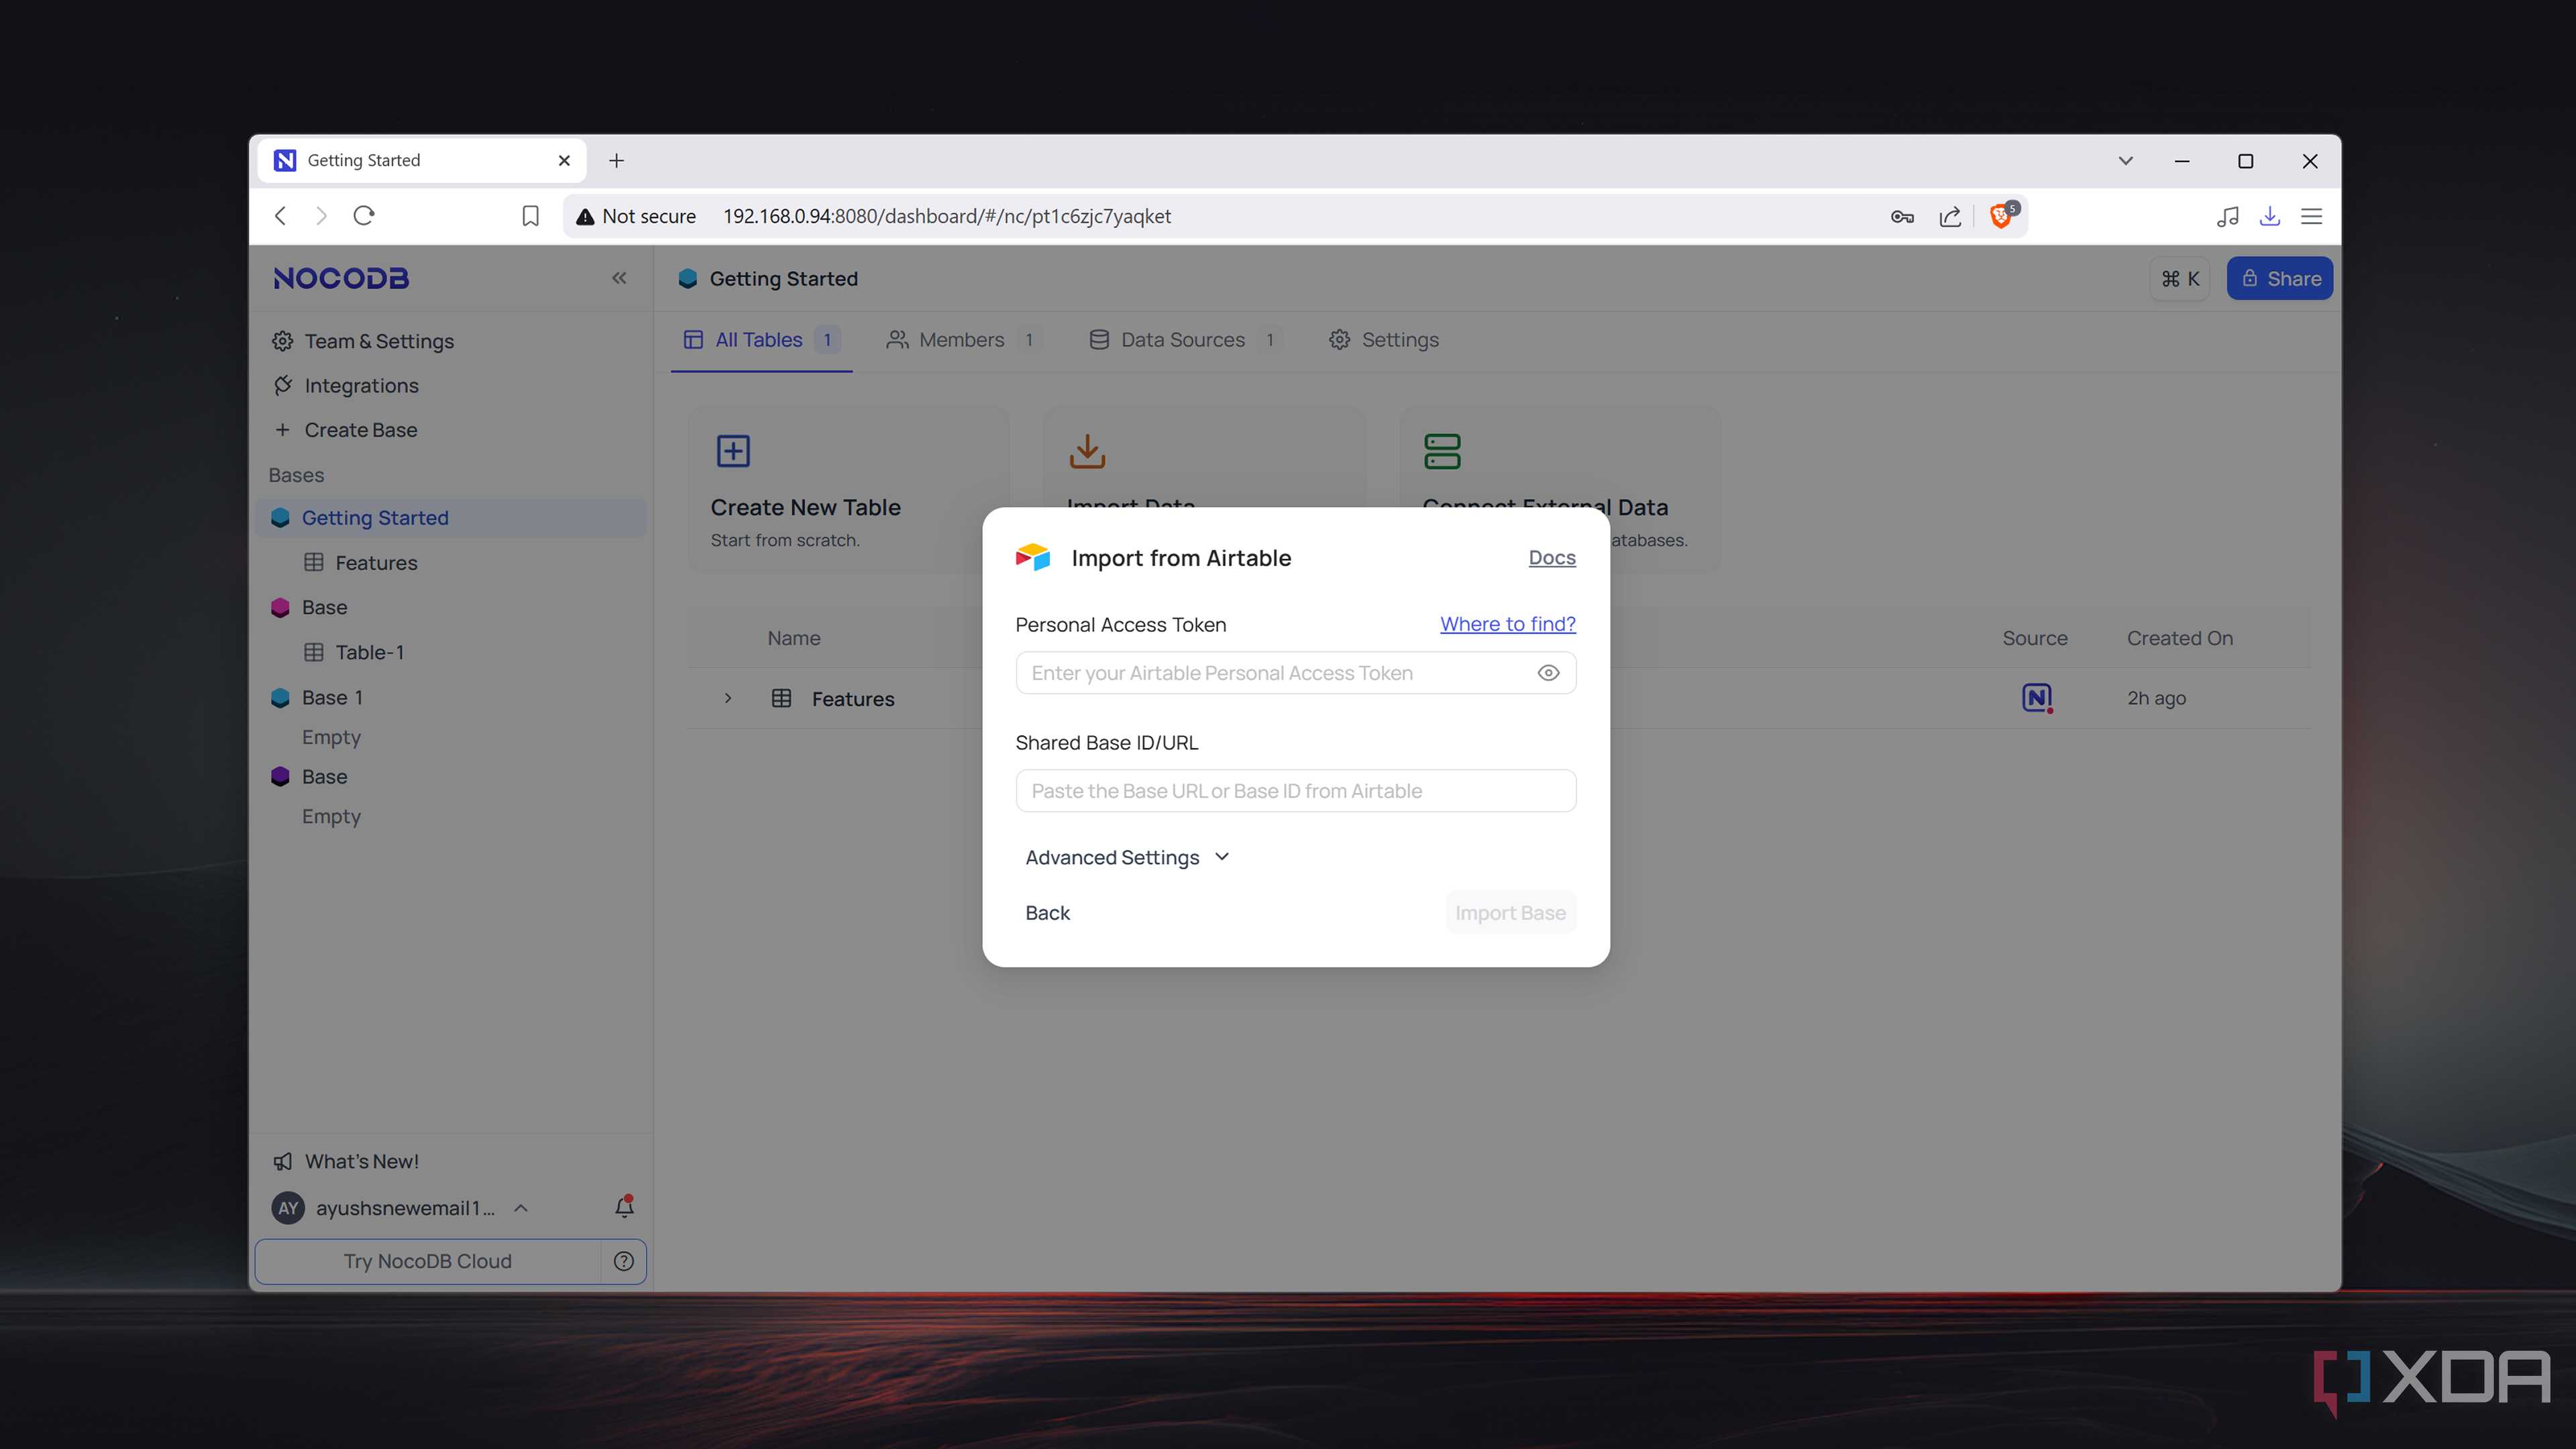
Task: Switch to the All Tables tab
Action: (761, 340)
